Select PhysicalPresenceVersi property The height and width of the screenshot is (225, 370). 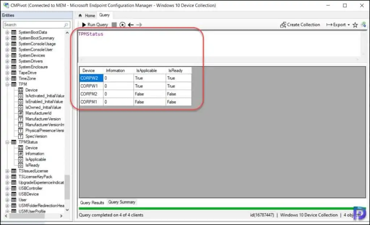pos(44,130)
